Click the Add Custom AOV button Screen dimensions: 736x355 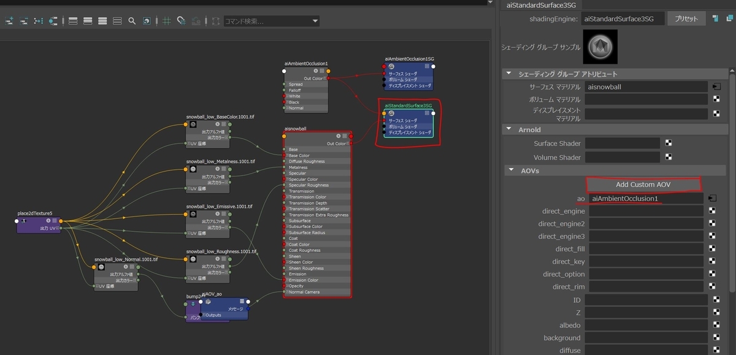tap(643, 185)
